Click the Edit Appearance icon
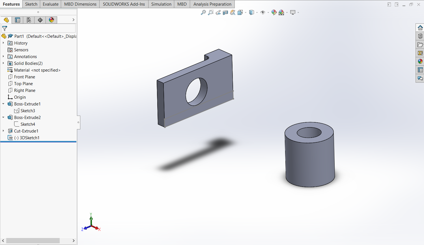424x245 pixels. tap(274, 12)
